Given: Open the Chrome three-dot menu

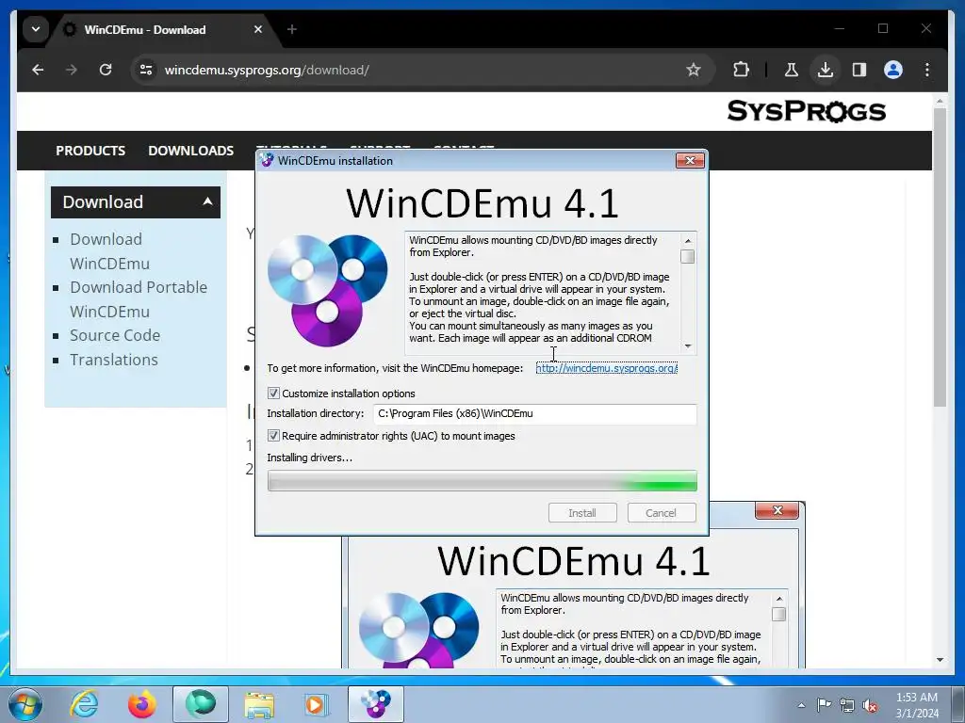Looking at the screenshot, I should 927,70.
